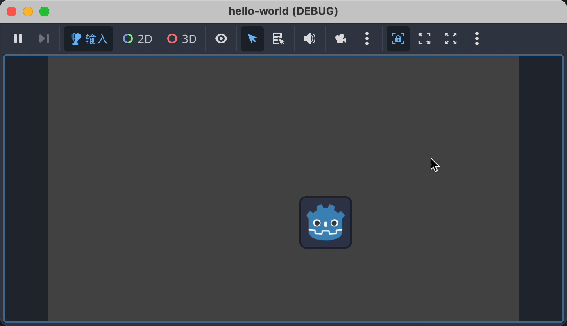Switch to 3D selection mode
This screenshot has height=326, width=567.
[x=182, y=38]
